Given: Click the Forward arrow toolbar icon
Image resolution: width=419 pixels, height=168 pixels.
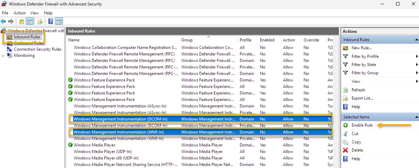Looking at the screenshot, I should 11,21.
